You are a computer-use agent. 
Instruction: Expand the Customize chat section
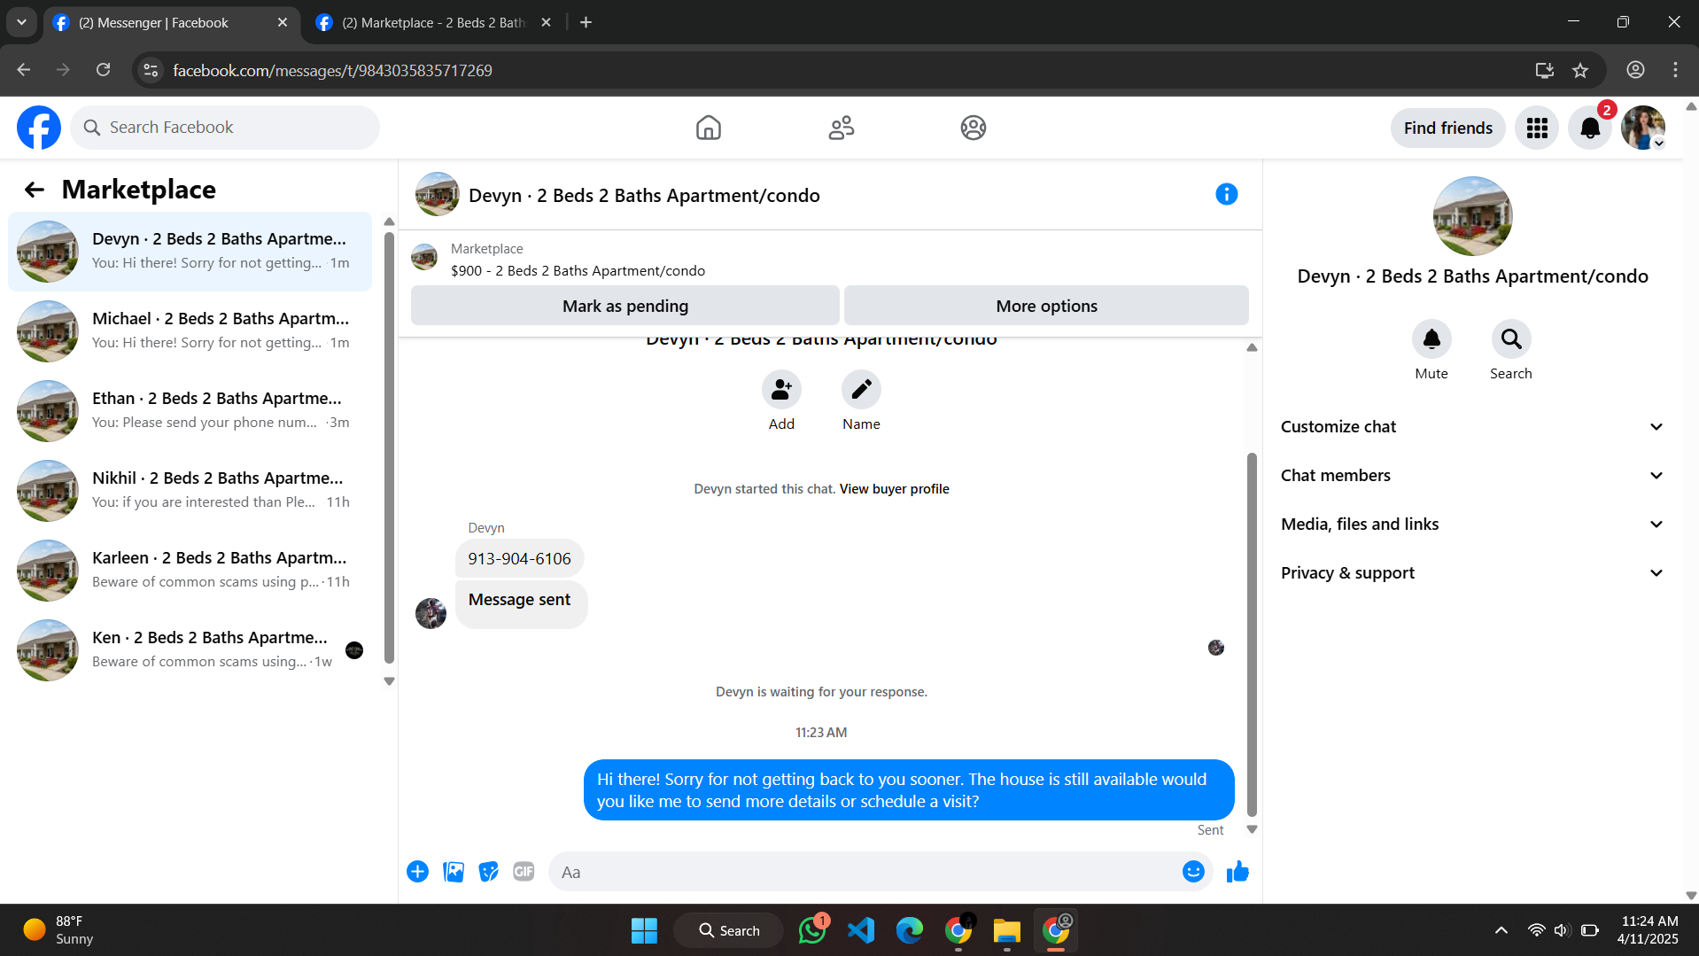(x=1472, y=426)
